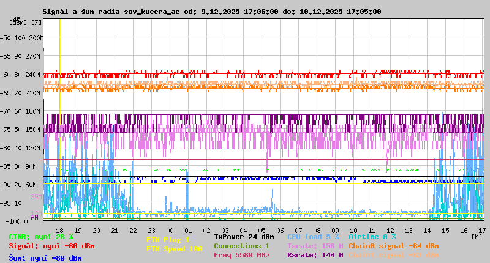Click the yellow vertical marker line near hour 18
Image resolution: width=490 pixels, height=263 pixels.
click(x=60, y=122)
